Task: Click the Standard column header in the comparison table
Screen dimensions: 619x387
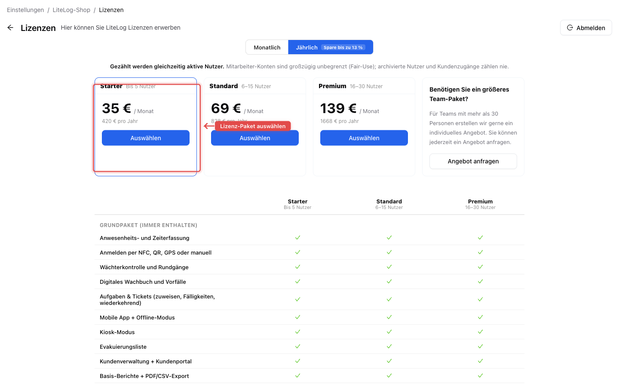Action: [389, 204]
